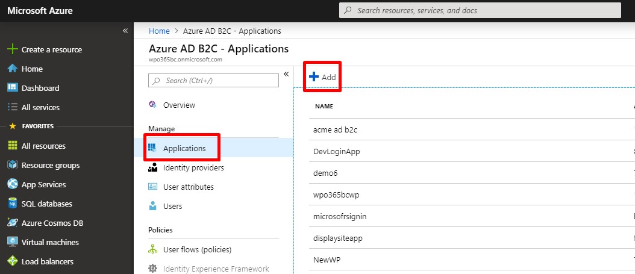Viewport: 635px width, 274px height.
Task: Click Azure AD B2C - Applications breadcrumb
Action: (232, 31)
